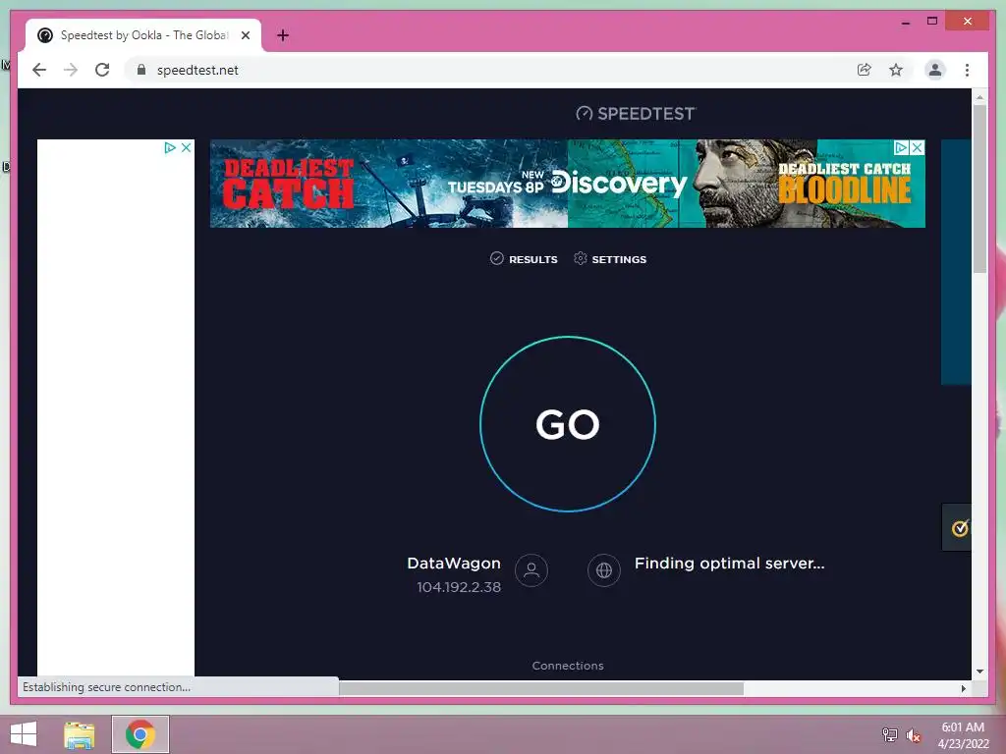Click the muted volume tray icon
1006x754 pixels.
pyautogui.click(x=913, y=734)
